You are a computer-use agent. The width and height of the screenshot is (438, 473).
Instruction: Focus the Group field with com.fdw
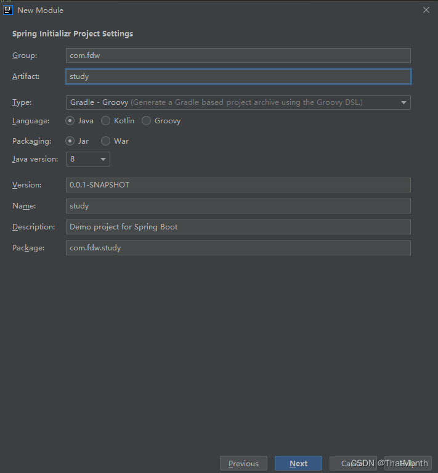pos(238,56)
